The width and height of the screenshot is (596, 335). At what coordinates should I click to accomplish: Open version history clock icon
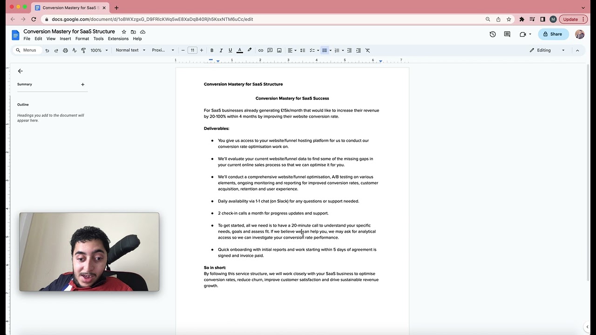pos(493,34)
